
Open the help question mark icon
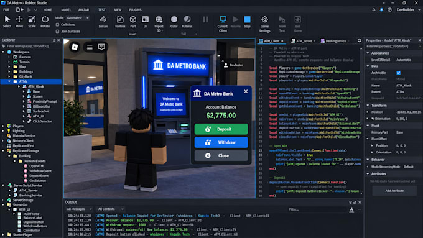[x=389, y=10]
